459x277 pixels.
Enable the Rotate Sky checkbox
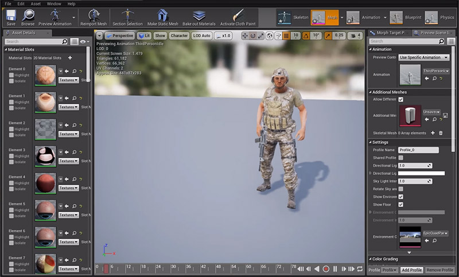(x=400, y=189)
